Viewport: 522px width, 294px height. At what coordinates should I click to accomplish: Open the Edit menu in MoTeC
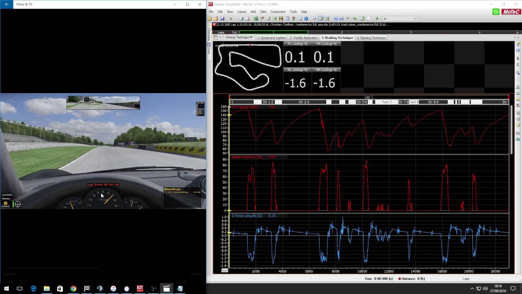coord(220,12)
